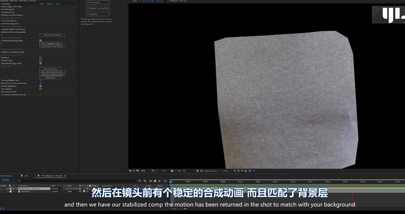Click the show channel RGB color icon
The height and width of the screenshot is (214, 405).
point(179,170)
